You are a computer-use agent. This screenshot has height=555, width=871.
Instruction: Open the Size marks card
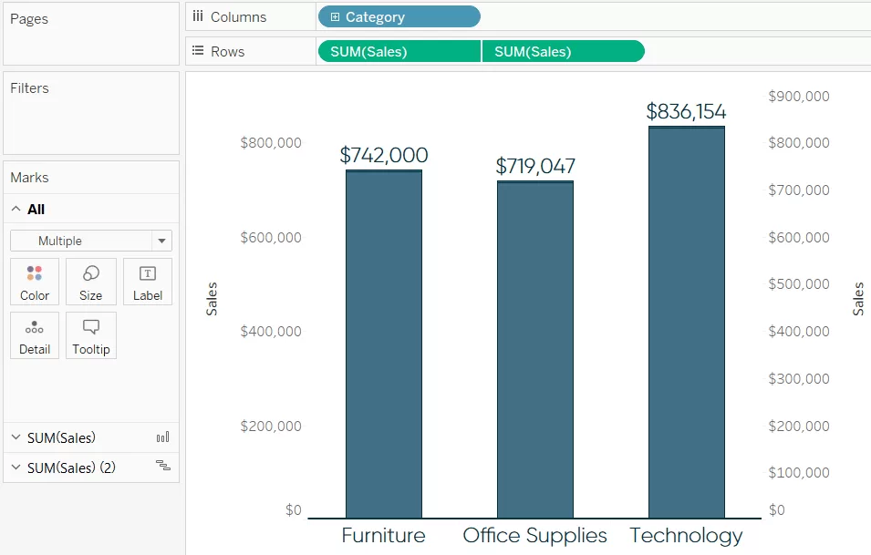tap(90, 281)
